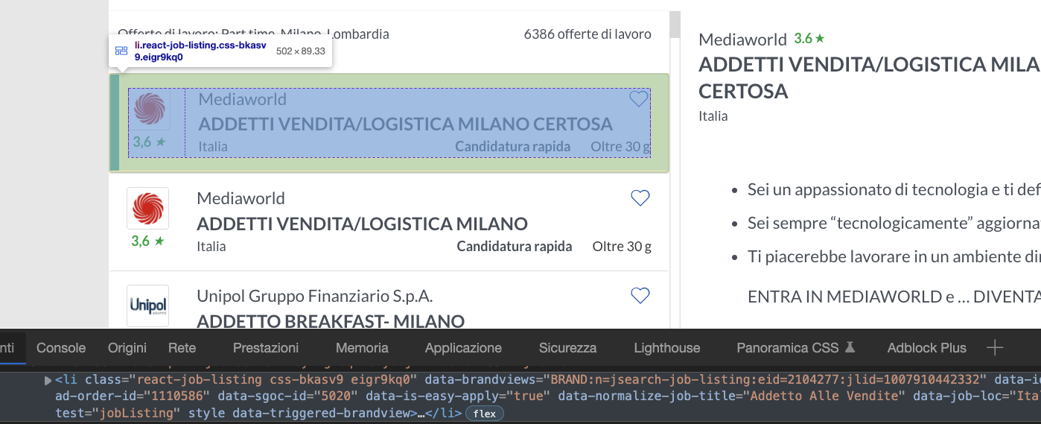
Task: Click the plus icon after Adblock Plus tab
Action: [994, 348]
